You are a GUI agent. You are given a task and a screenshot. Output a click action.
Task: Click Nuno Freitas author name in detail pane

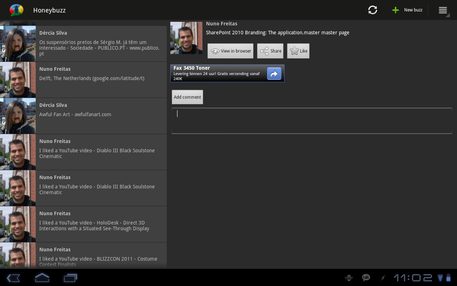[222, 24]
